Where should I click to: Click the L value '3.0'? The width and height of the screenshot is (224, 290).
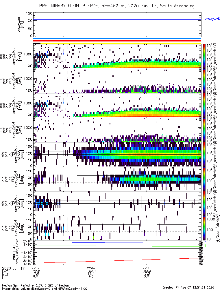click(146, 276)
